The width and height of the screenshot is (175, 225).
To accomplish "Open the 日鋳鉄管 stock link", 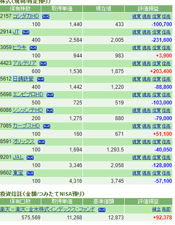I will [x=23, y=79].
